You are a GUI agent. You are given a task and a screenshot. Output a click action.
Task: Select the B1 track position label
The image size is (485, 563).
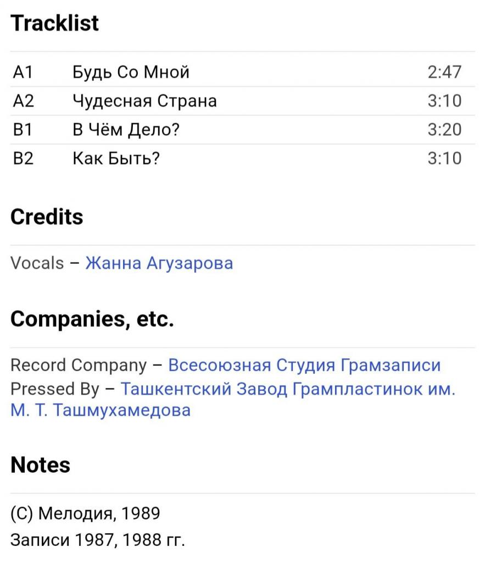tap(24, 130)
